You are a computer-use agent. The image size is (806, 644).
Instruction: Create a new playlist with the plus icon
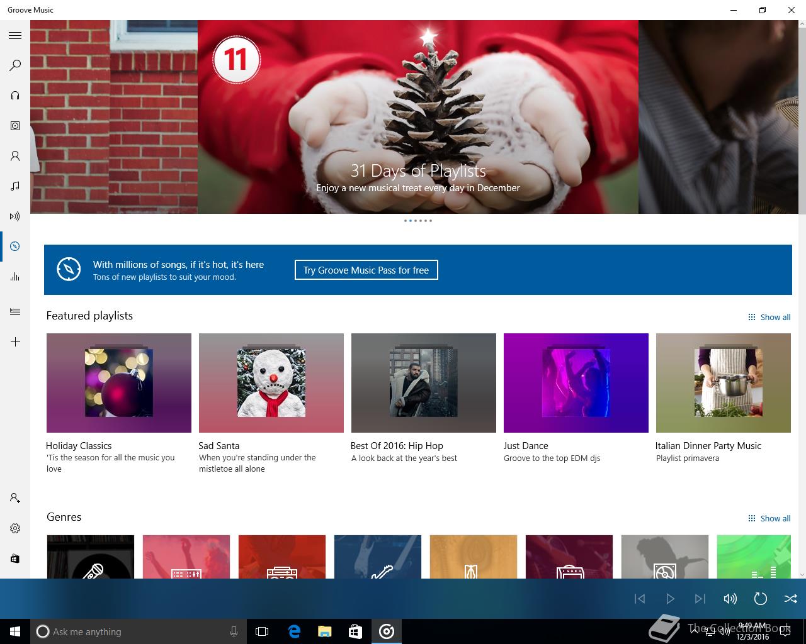(15, 342)
